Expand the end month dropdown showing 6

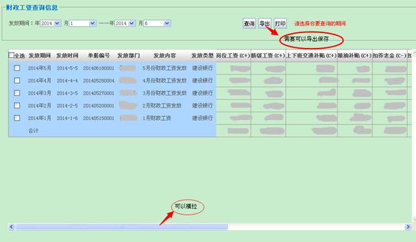coord(157,23)
